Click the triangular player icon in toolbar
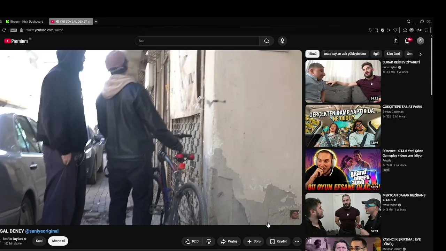Image resolution: width=446 pixels, height=251 pixels. pos(389,30)
